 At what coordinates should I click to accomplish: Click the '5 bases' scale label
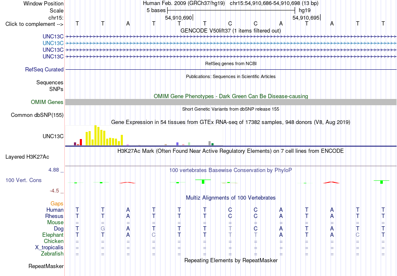(156, 10)
